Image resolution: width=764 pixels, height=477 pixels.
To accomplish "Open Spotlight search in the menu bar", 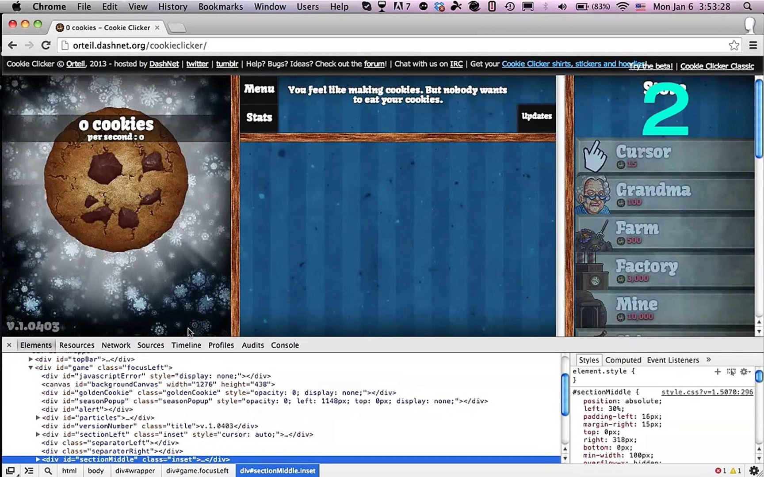I will (747, 7).
